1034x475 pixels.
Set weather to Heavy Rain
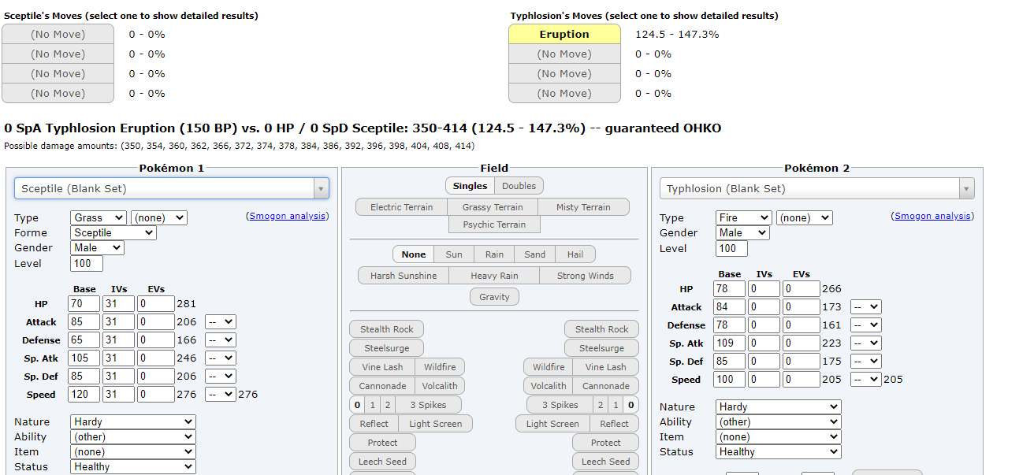(494, 276)
